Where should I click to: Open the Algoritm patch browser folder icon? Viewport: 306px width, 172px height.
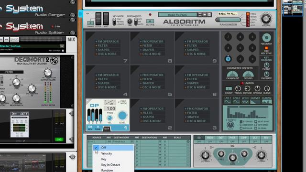(x=204, y=15)
